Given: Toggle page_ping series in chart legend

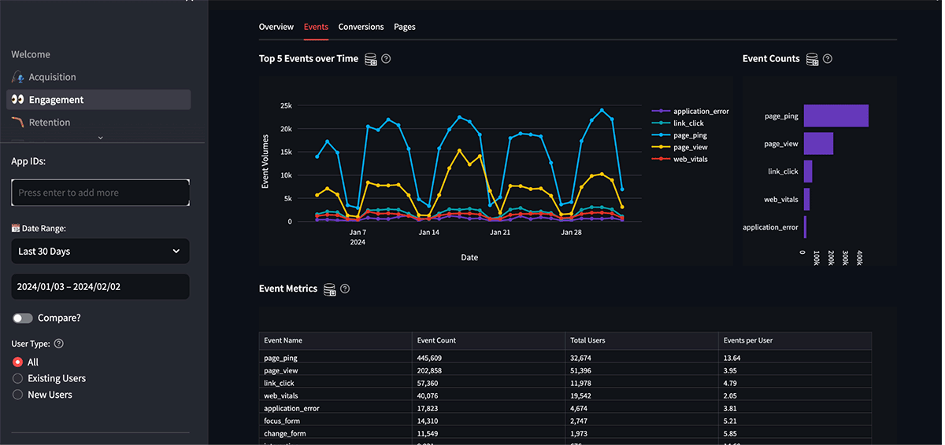Looking at the screenshot, I should tap(690, 135).
